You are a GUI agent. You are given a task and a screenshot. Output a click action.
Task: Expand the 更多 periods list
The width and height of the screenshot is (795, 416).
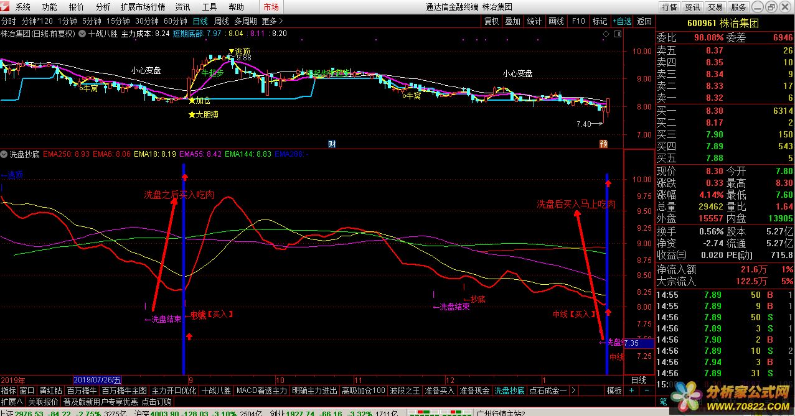tap(273, 21)
